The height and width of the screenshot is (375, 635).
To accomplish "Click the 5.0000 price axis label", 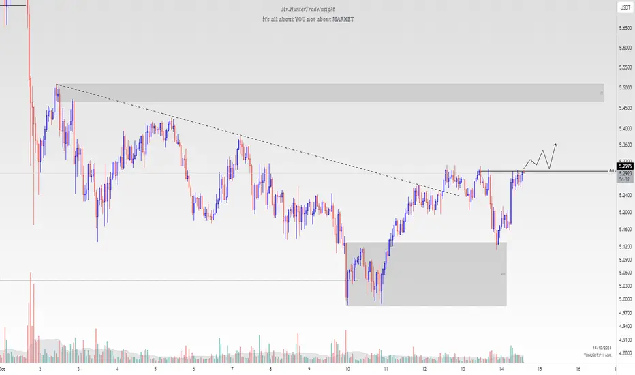I will tap(625, 299).
